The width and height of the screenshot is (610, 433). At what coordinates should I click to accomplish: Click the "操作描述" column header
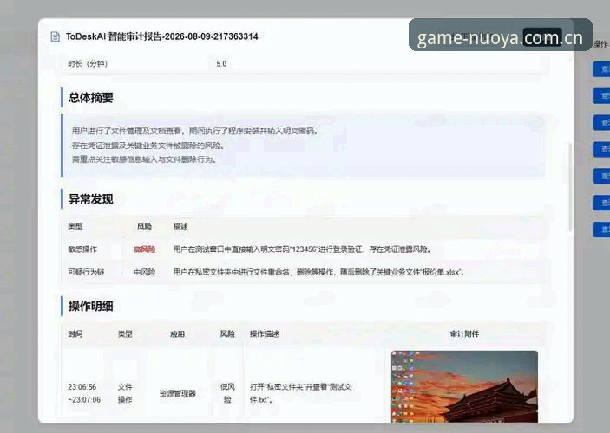265,334
